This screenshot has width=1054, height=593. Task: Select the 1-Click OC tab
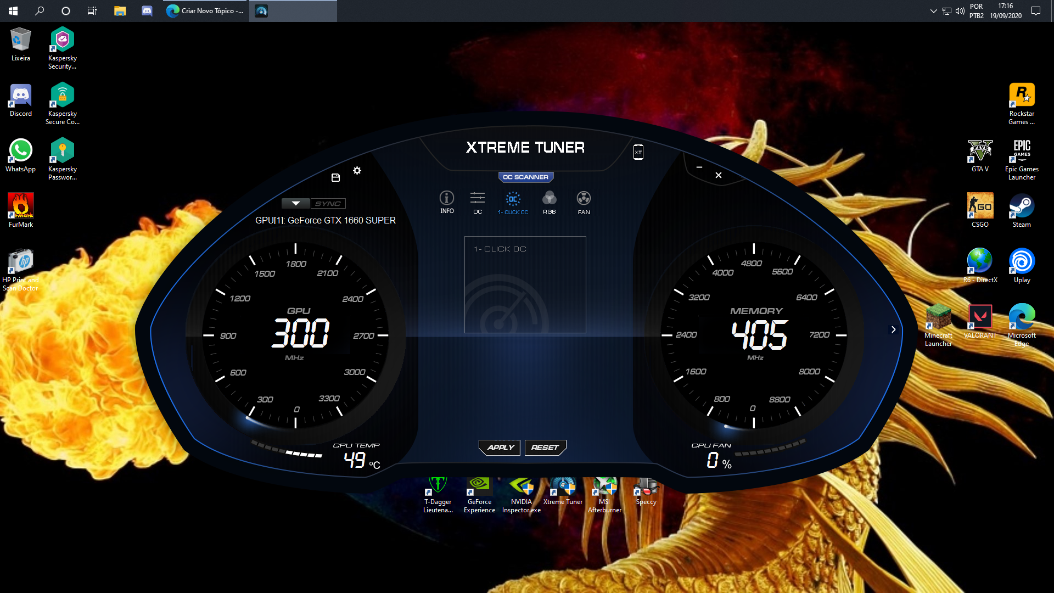513,203
